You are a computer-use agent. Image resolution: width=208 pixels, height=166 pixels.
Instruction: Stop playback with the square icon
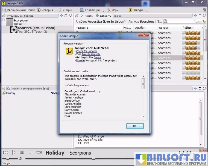[31, 152]
